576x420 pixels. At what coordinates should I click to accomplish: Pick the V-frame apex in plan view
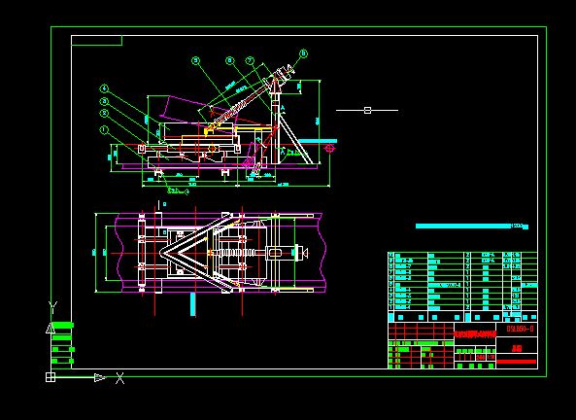[x=163, y=253]
